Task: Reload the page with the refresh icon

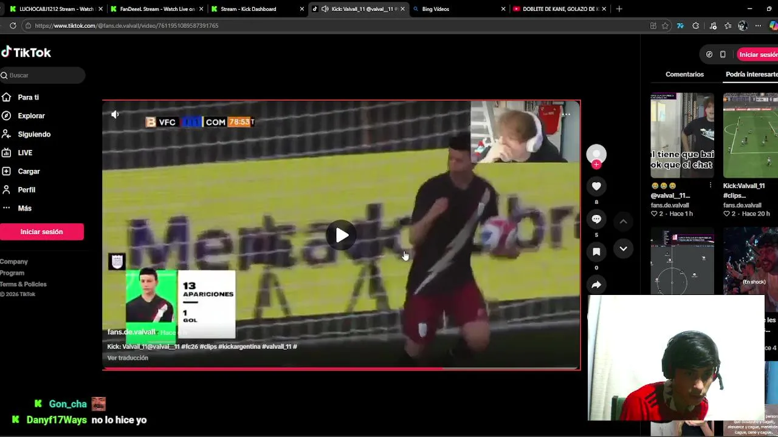Action: [13, 25]
